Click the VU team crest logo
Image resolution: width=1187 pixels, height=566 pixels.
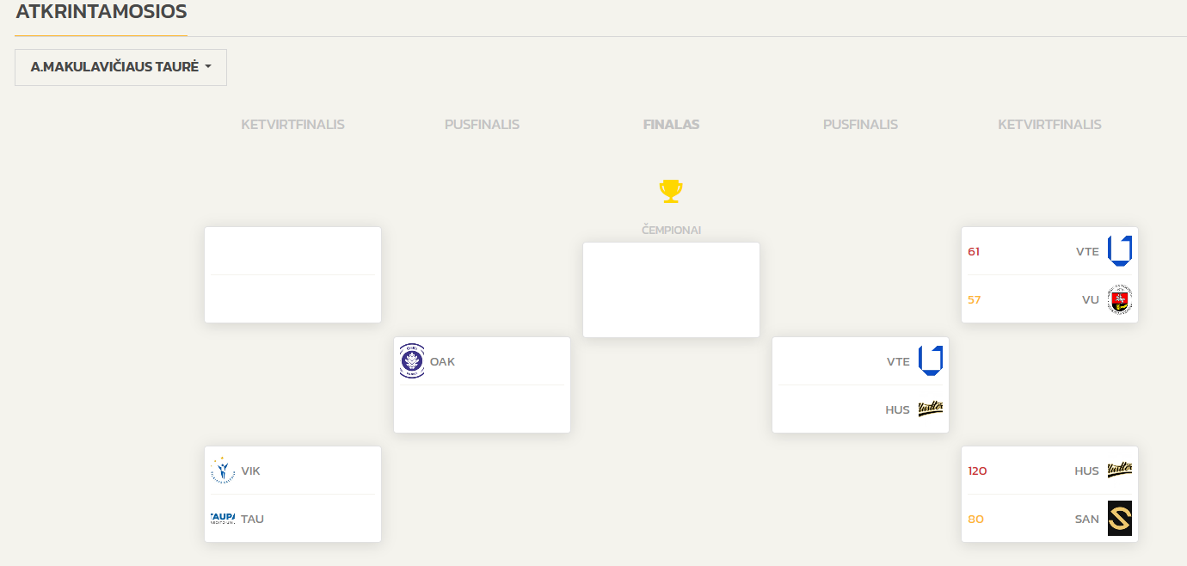click(1120, 299)
